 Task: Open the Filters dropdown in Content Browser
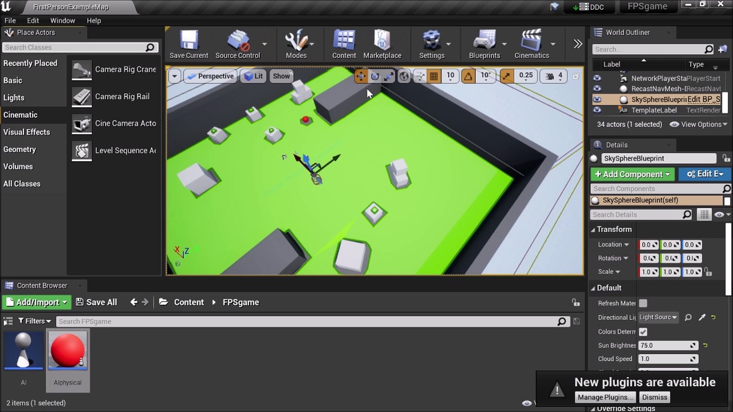click(x=34, y=322)
